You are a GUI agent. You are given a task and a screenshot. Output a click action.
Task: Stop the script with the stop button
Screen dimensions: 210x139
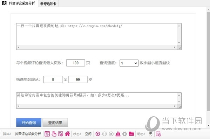[x=111, y=134]
